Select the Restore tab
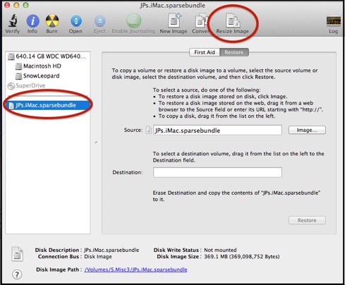 [x=234, y=52]
